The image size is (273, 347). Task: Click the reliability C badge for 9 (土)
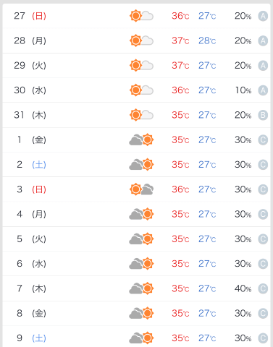click(x=263, y=338)
